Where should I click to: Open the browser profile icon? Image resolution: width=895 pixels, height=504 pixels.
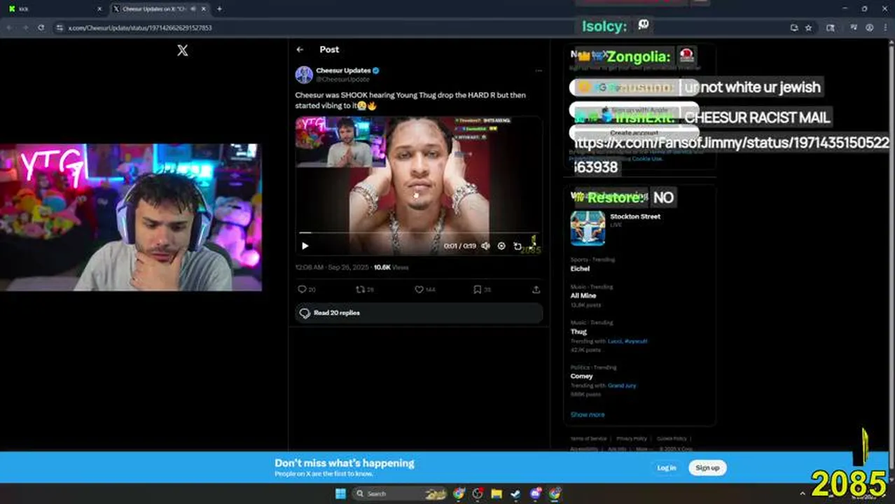click(x=869, y=28)
